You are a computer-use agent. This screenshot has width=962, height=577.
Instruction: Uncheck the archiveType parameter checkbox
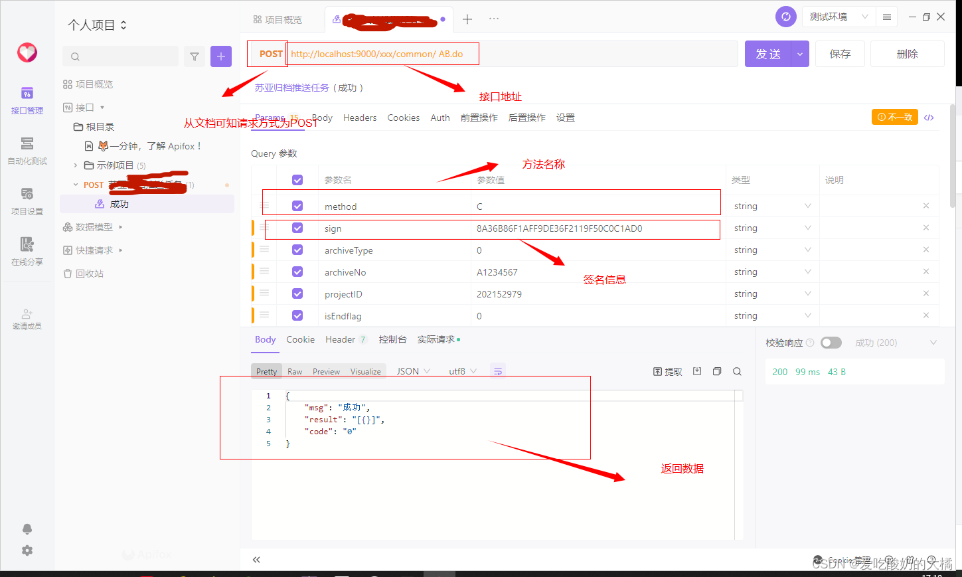tap(297, 250)
